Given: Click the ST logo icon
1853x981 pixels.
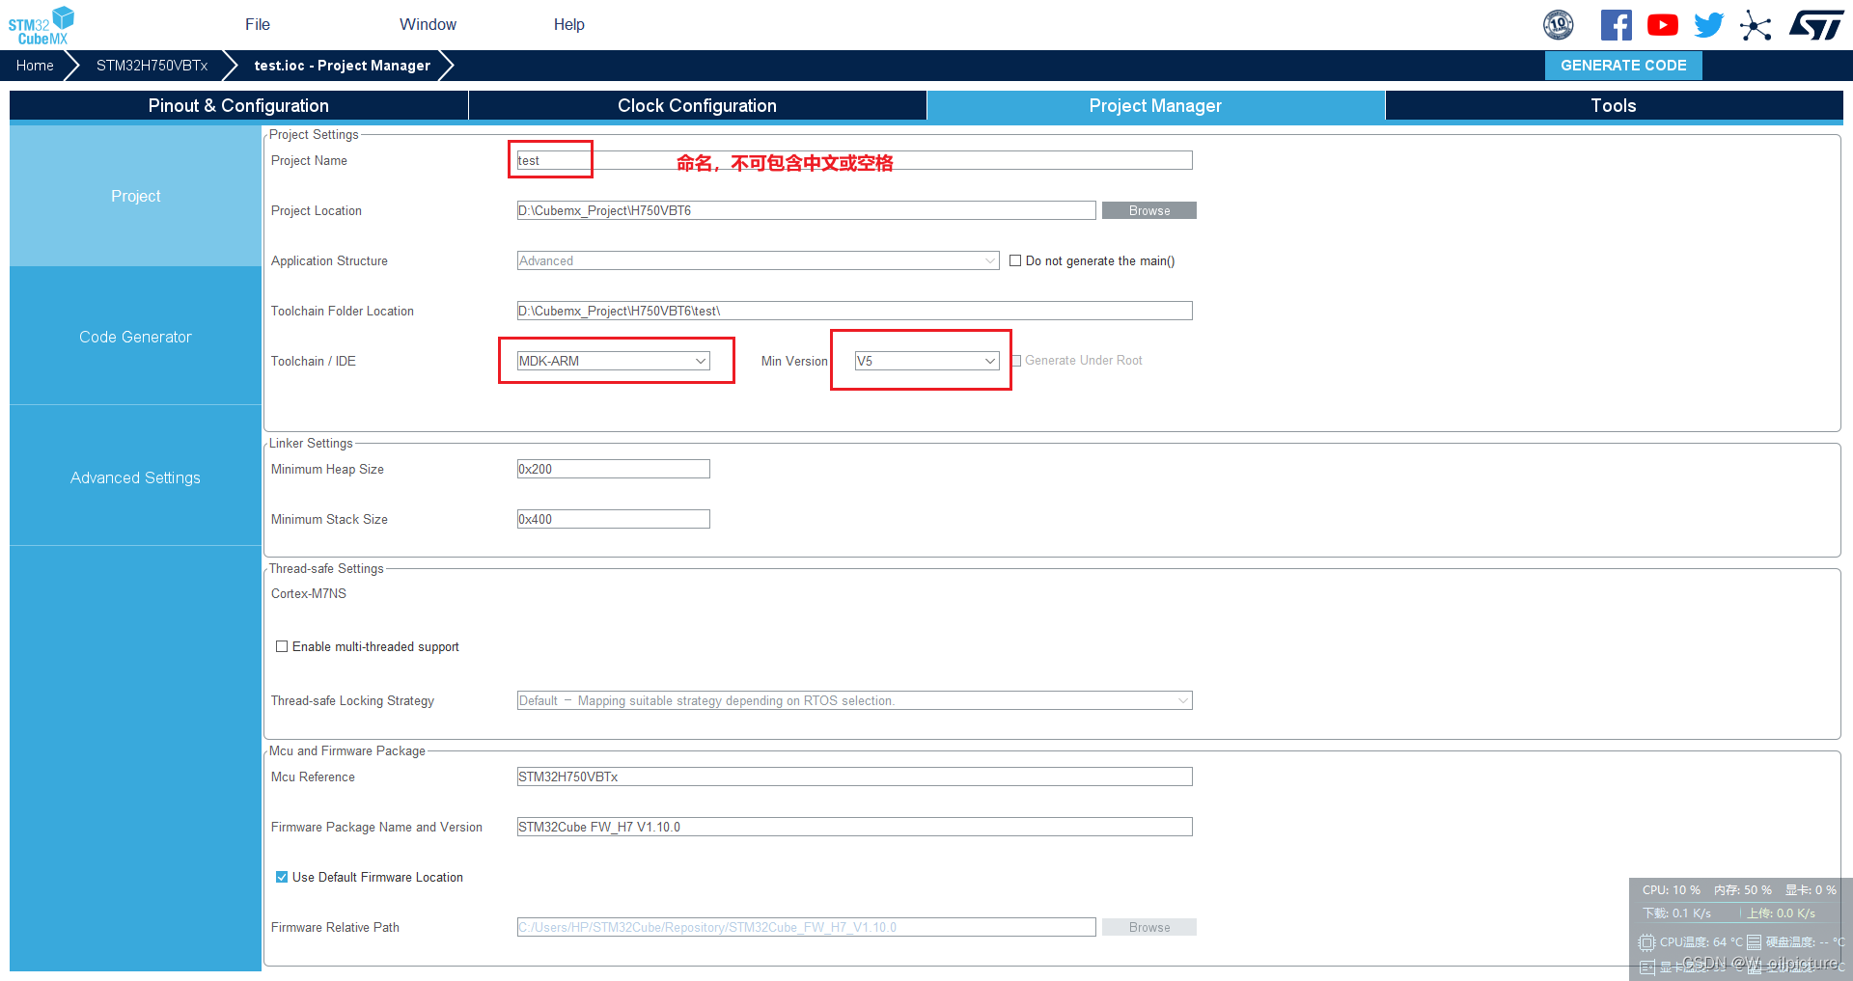Looking at the screenshot, I should [x=1816, y=25].
